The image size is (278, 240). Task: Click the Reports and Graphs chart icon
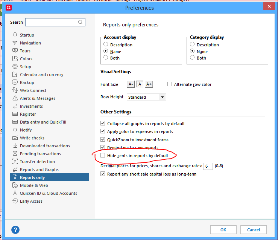[15, 169]
